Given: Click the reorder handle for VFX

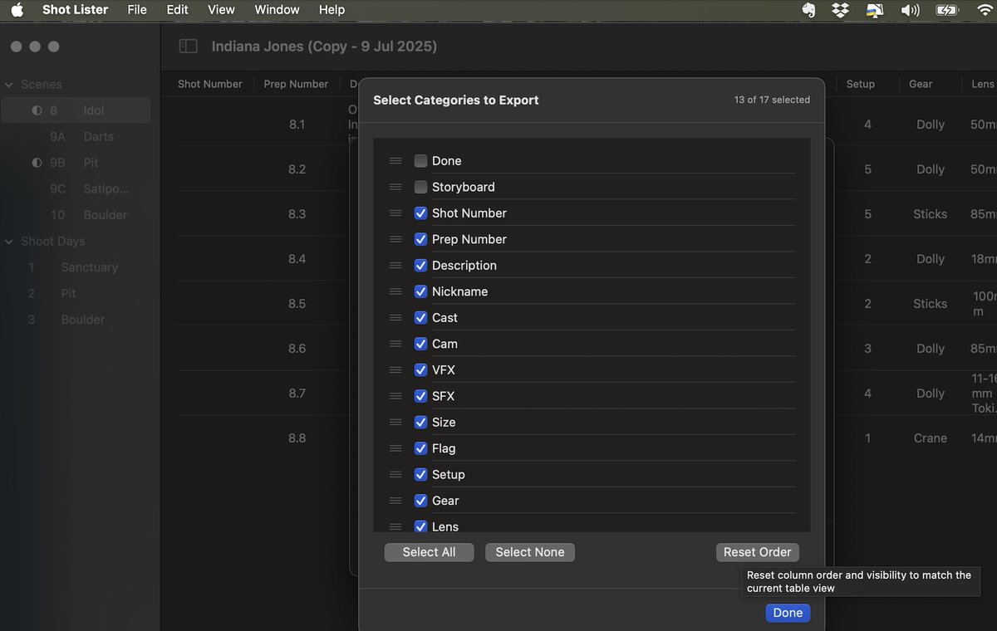Looking at the screenshot, I should point(395,370).
